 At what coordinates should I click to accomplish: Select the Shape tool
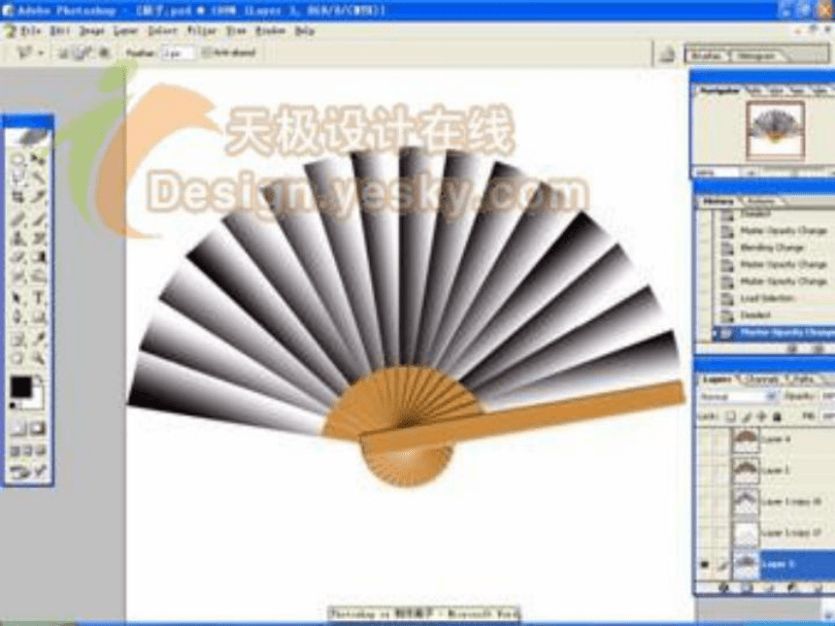[38, 317]
